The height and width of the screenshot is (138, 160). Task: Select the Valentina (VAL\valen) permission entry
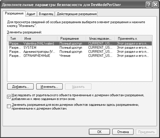80,43
